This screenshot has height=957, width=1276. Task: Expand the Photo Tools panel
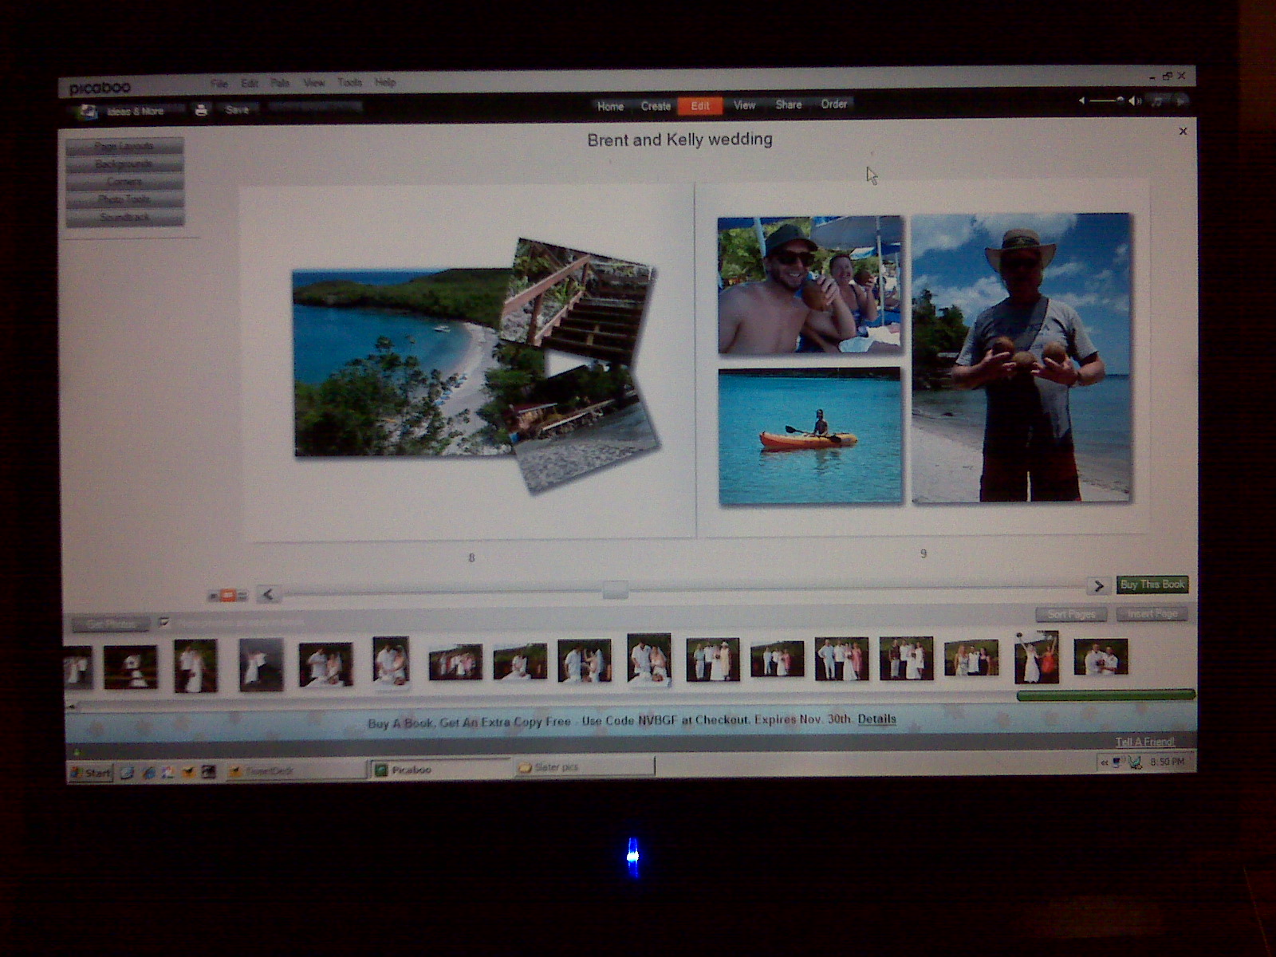point(124,199)
